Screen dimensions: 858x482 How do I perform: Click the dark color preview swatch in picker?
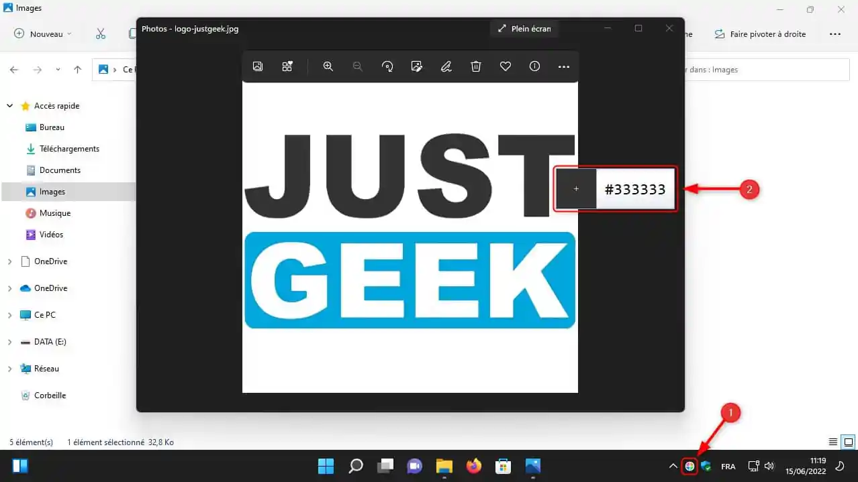[x=576, y=189]
